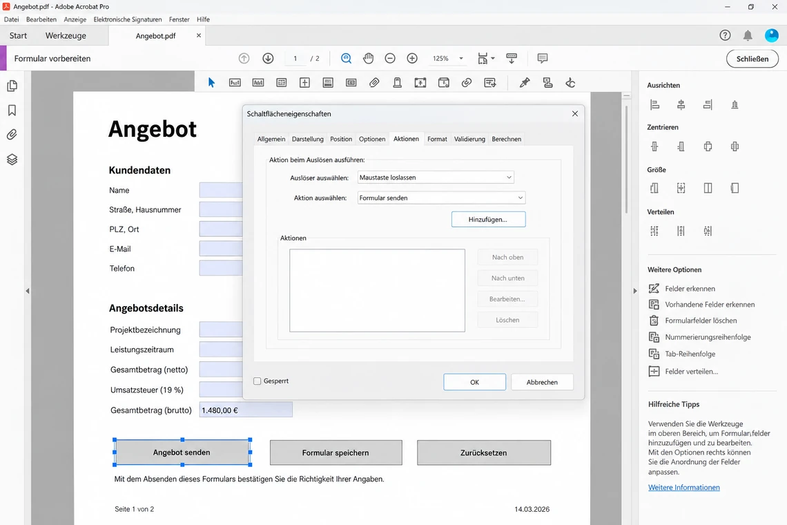
Task: Open the Weitere Informationen link
Action: pos(683,487)
